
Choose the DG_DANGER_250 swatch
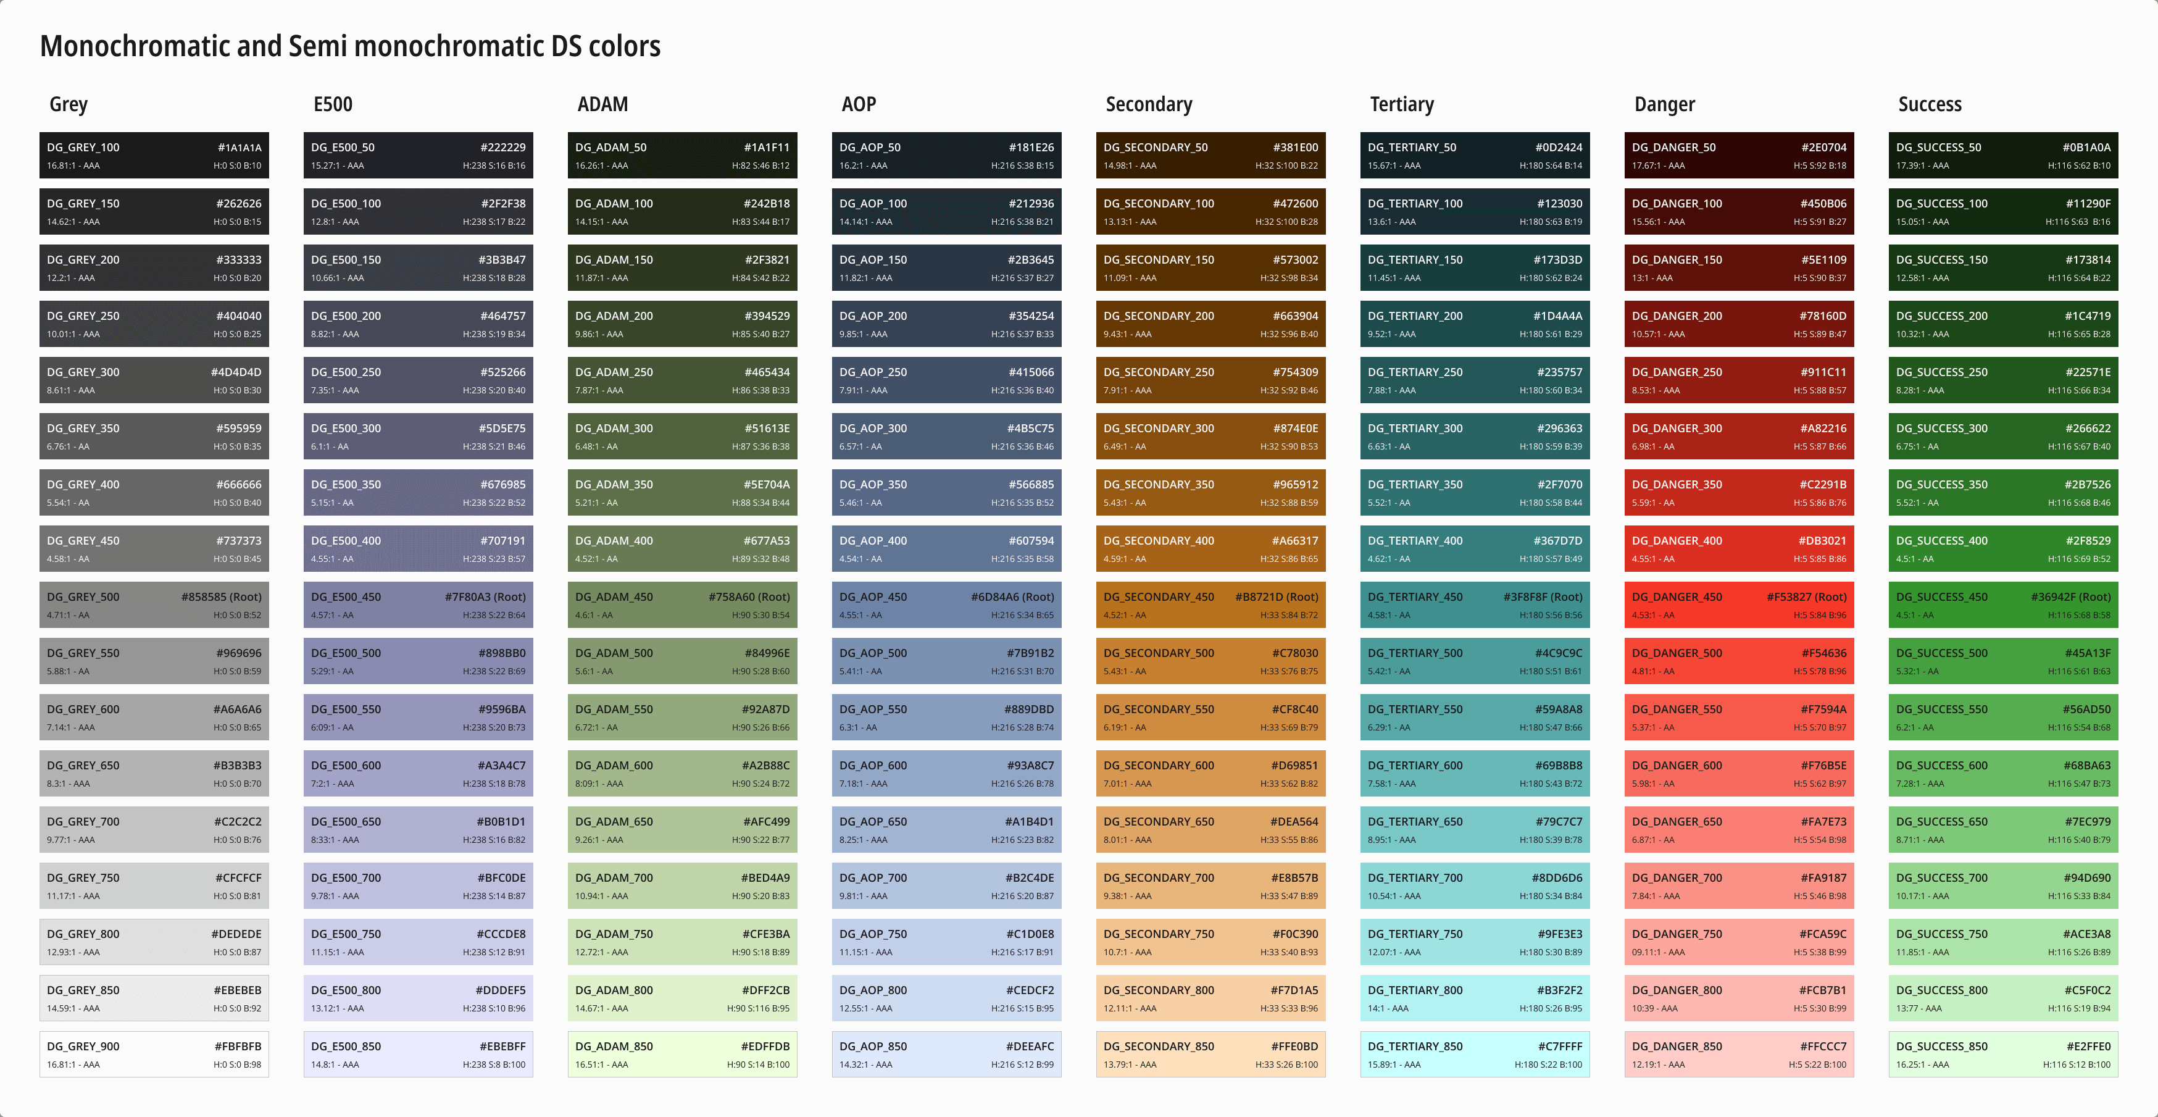(x=1739, y=380)
